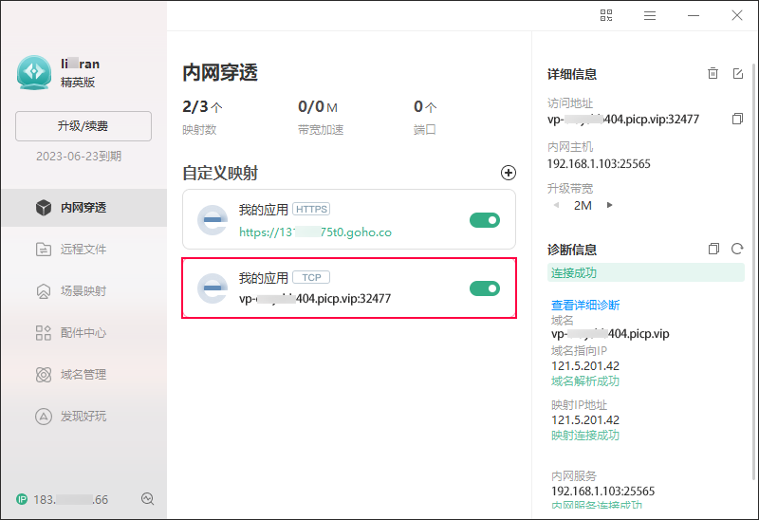Open the QR code icon in title bar
The width and height of the screenshot is (759, 520).
pos(606,15)
